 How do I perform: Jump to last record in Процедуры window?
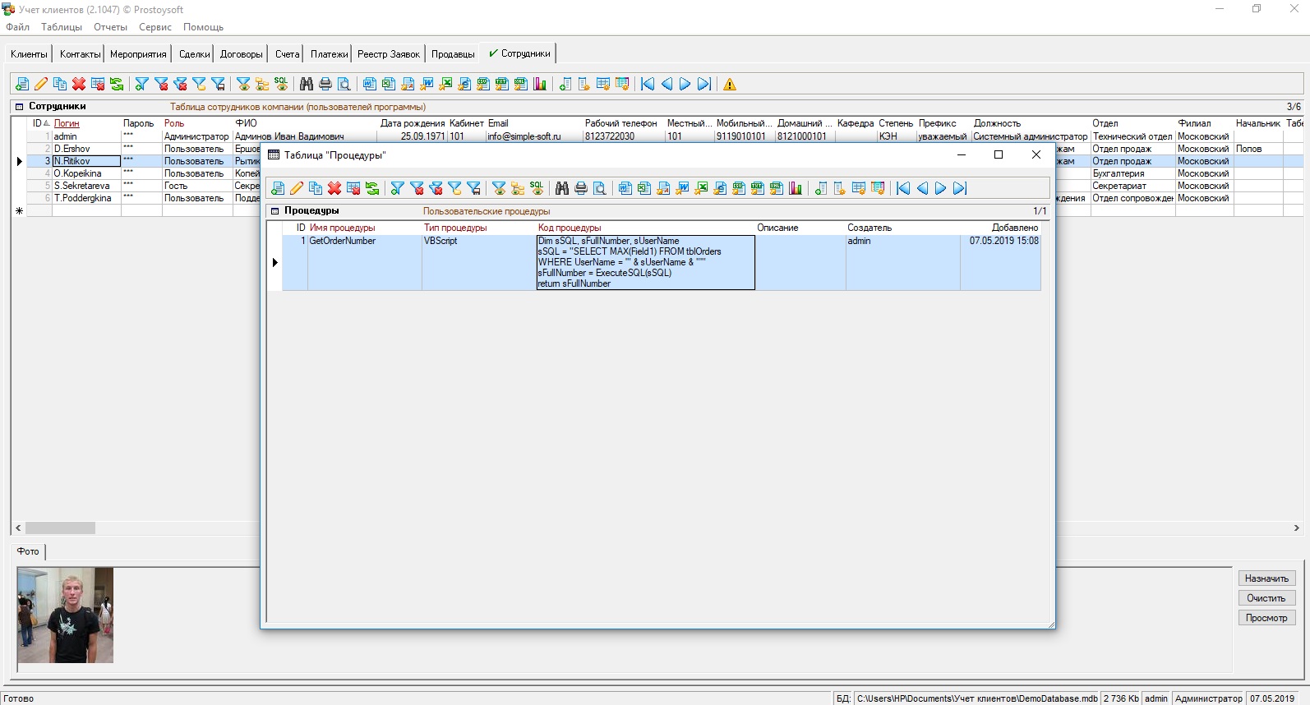coord(960,188)
